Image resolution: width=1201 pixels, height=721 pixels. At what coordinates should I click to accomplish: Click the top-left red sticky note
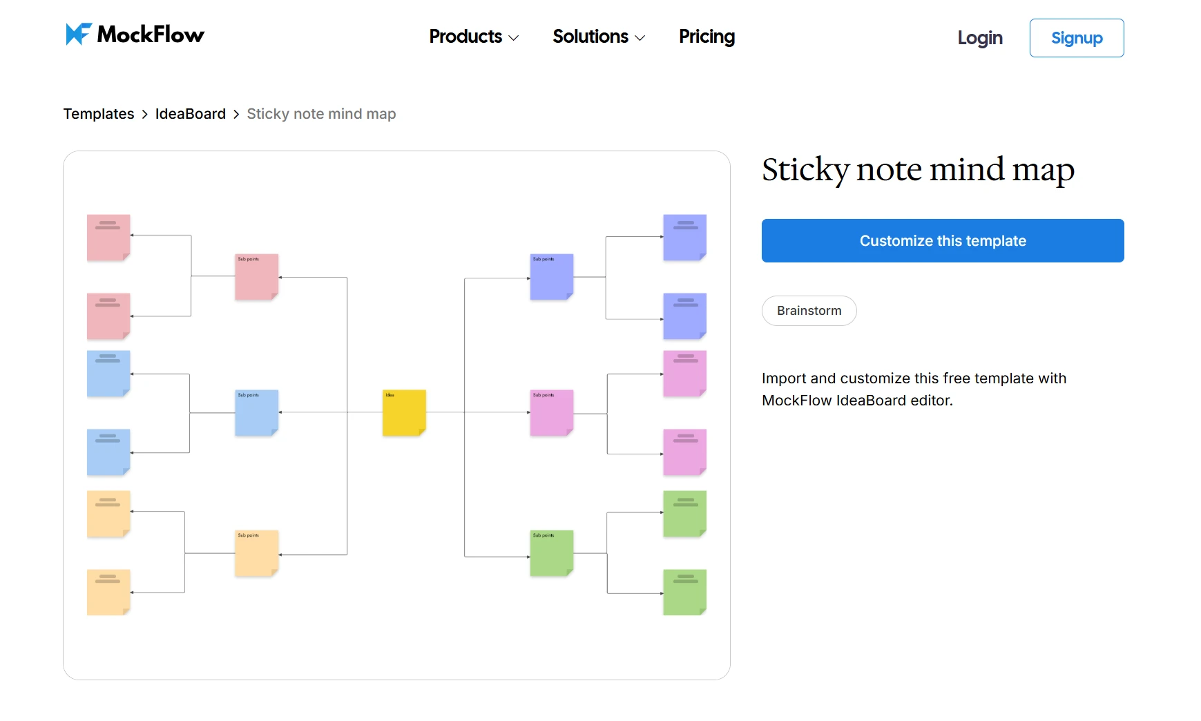[108, 237]
